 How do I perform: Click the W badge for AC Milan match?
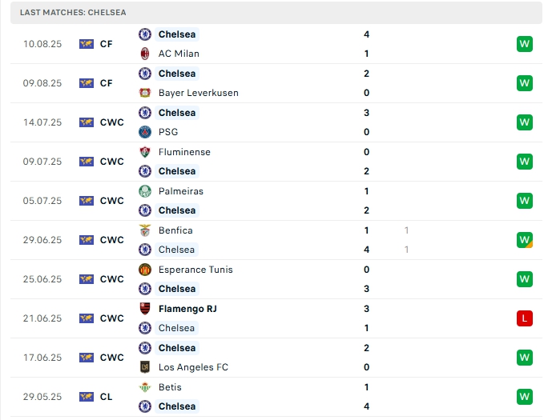click(x=525, y=44)
